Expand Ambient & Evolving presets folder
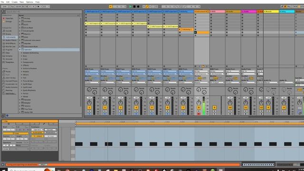The image size is (304, 171). click(22, 53)
